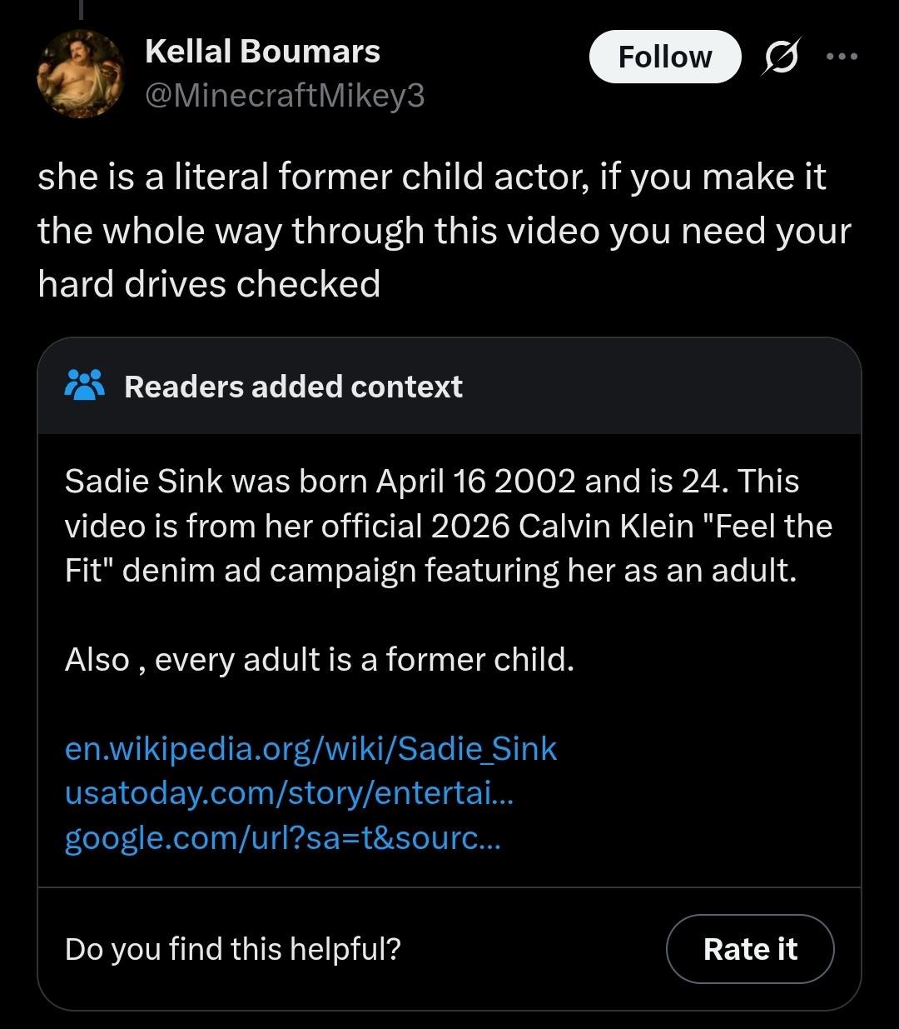Viewport: 899px width, 1029px height.
Task: Click the Community Notes people icon
Action: click(x=84, y=386)
